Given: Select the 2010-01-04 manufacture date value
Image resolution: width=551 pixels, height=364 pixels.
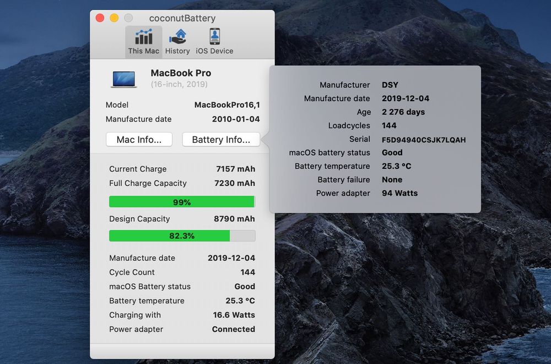Looking at the screenshot, I should 236,119.
